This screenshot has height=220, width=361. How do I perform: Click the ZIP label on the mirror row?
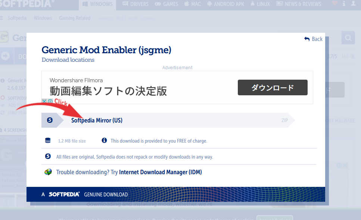point(284,120)
